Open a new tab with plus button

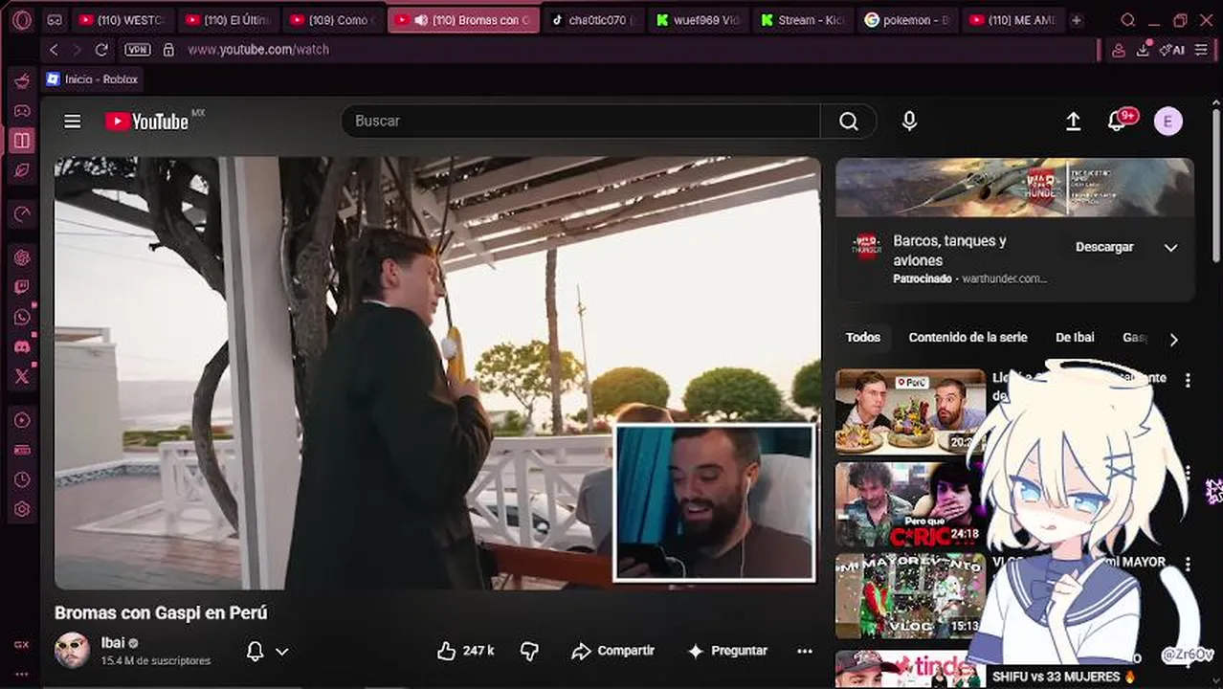click(1077, 20)
